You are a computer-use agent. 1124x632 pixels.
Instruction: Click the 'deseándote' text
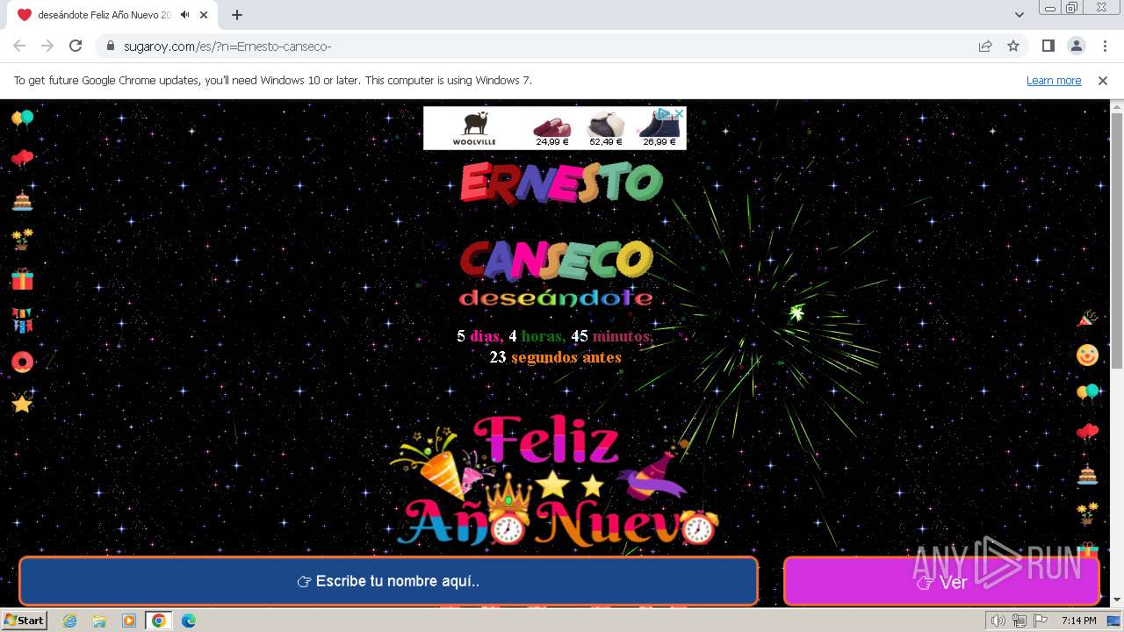pos(556,298)
